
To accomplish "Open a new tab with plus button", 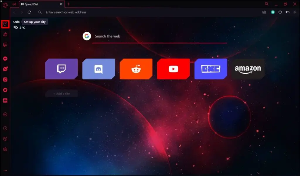I will click(69, 4).
